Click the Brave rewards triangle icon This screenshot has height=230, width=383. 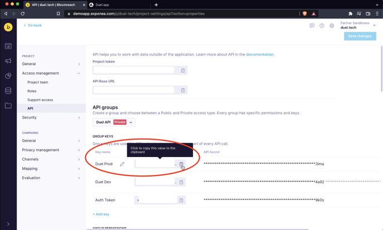tap(313, 14)
